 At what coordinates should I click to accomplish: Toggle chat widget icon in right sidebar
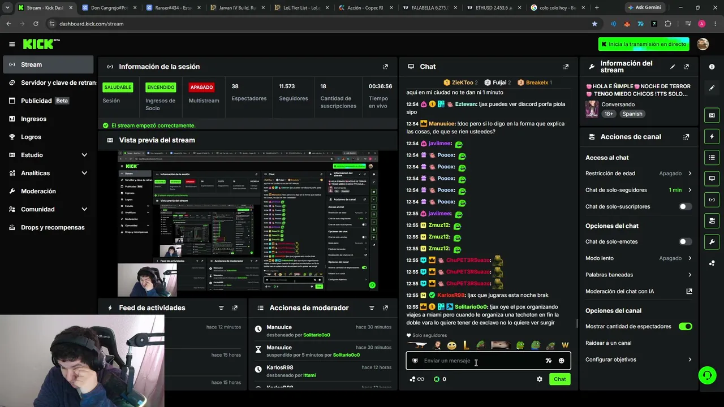[712, 179]
